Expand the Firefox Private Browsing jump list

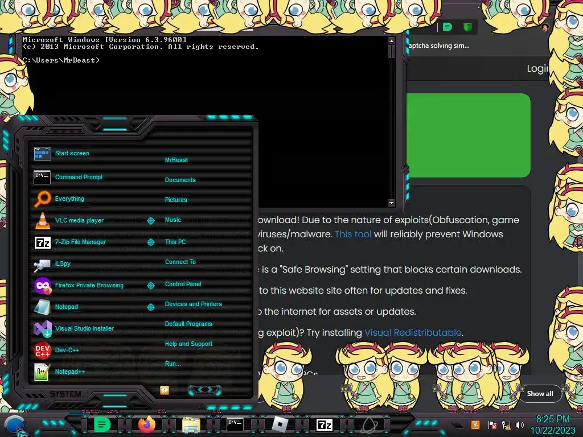tap(150, 286)
